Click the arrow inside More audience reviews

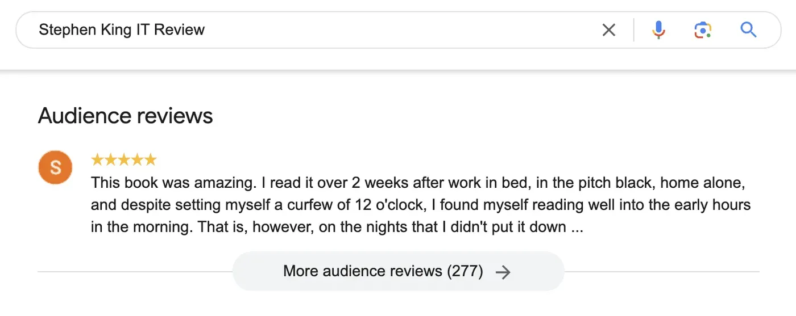coord(503,272)
